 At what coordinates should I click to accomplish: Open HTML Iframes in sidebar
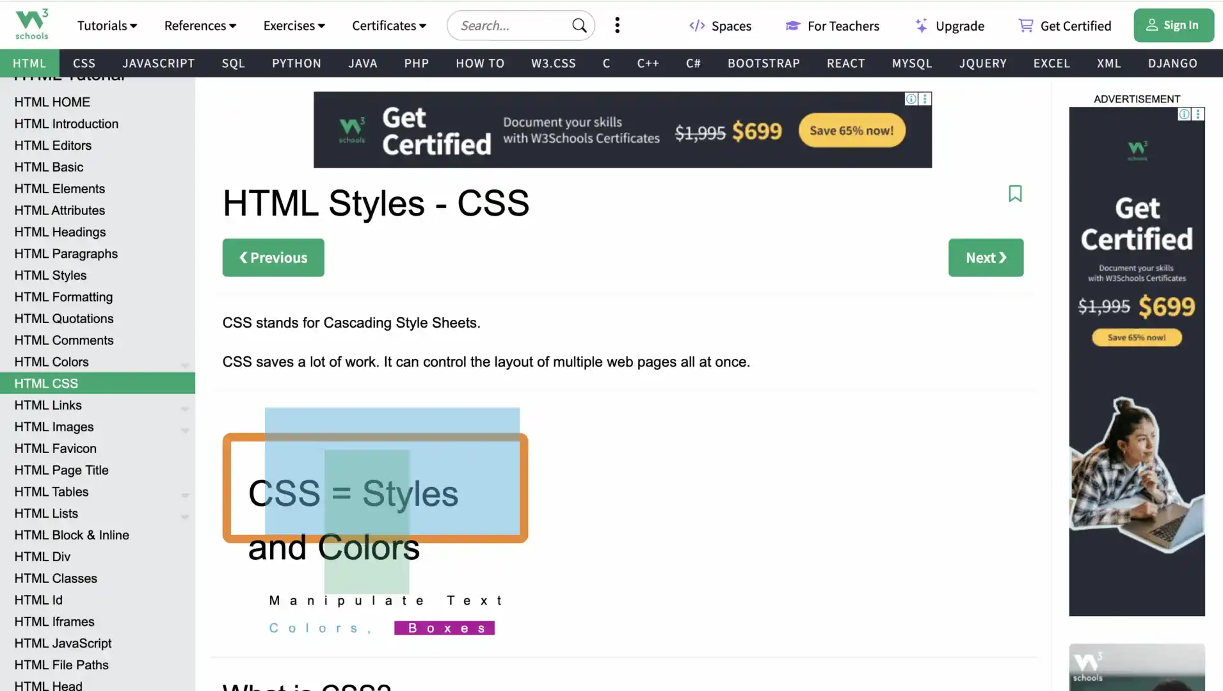click(97, 622)
